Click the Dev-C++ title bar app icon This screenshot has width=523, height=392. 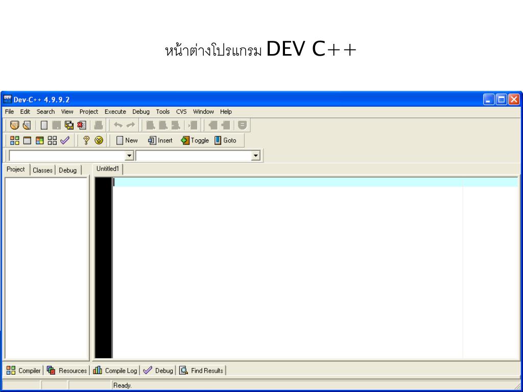coord(7,99)
